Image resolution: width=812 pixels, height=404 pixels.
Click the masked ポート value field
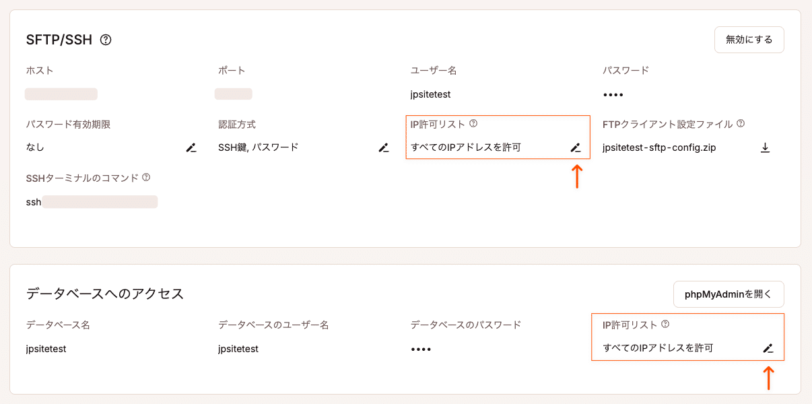tap(234, 94)
